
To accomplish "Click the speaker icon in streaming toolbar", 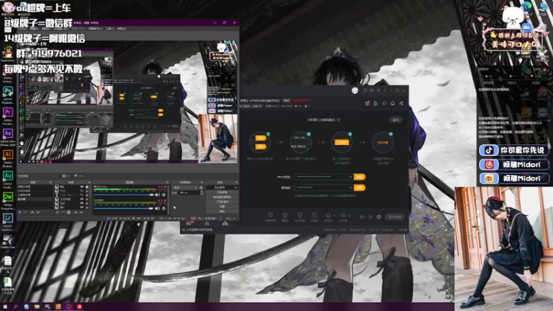I will coord(343,216).
